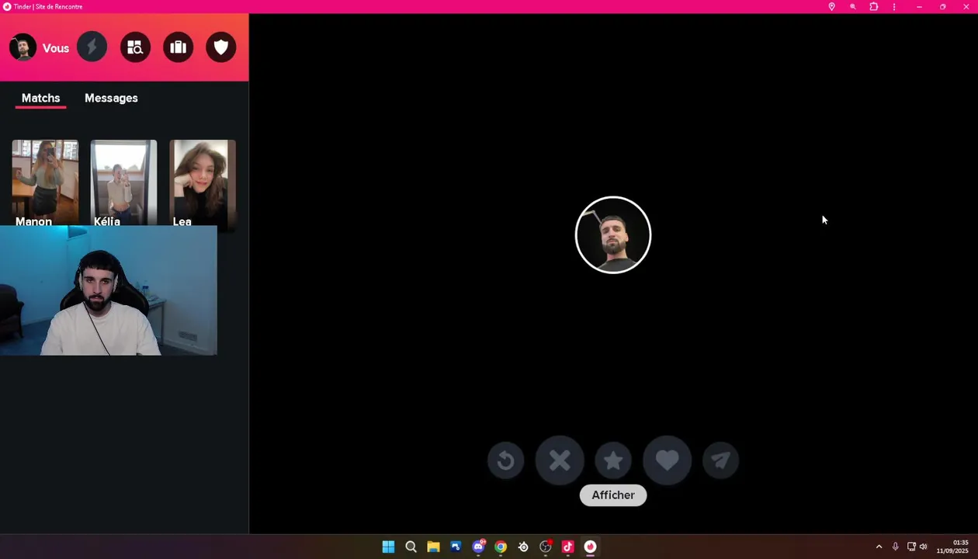Viewport: 978px width, 559px height.
Task: Open the match with Lea
Action: tap(203, 185)
